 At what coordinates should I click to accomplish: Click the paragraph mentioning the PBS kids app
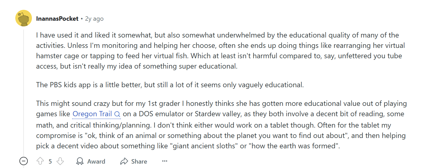point(170,85)
